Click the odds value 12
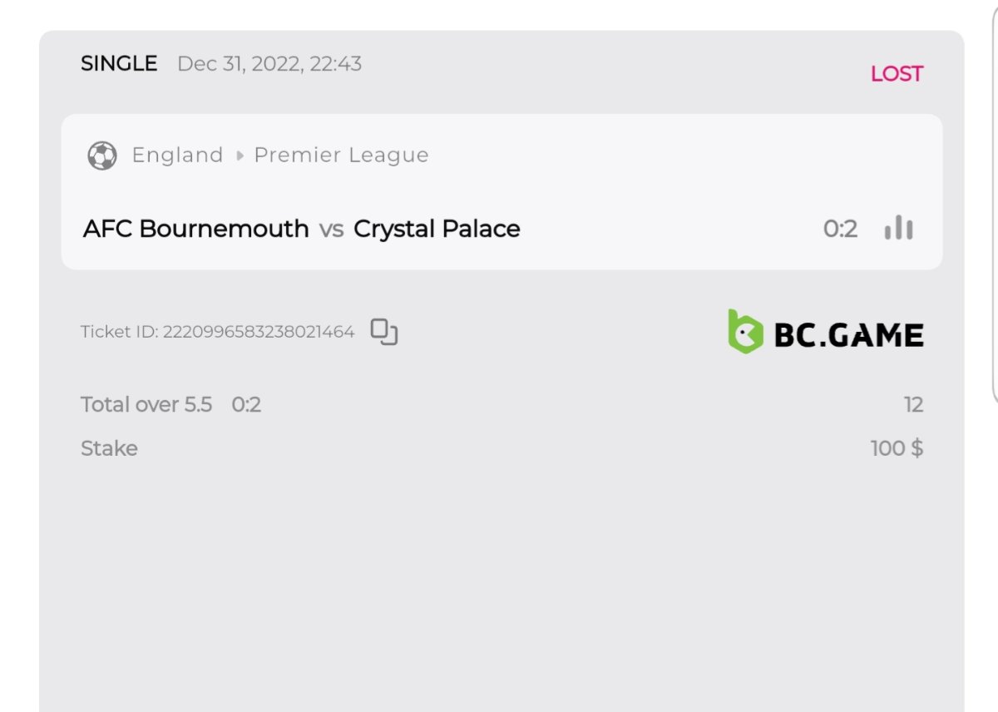The width and height of the screenshot is (998, 712). pos(913,405)
